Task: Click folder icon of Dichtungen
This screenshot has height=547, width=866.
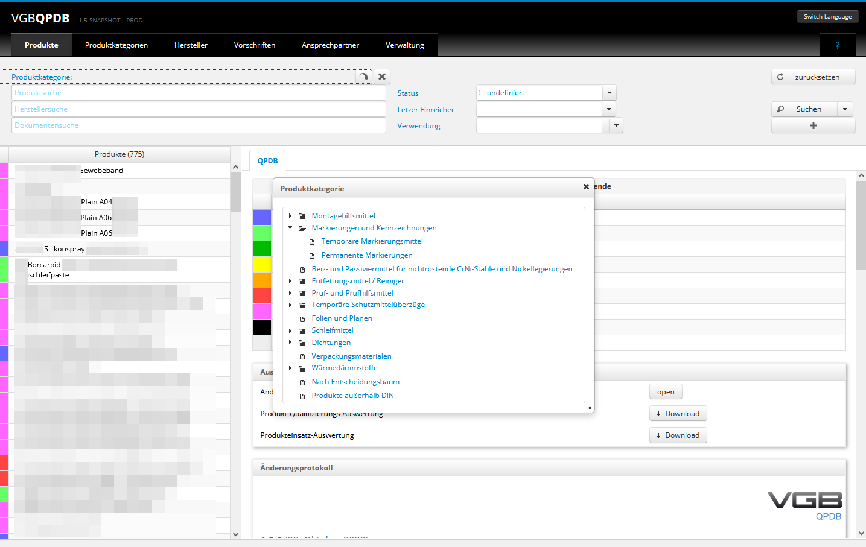Action: pos(302,343)
